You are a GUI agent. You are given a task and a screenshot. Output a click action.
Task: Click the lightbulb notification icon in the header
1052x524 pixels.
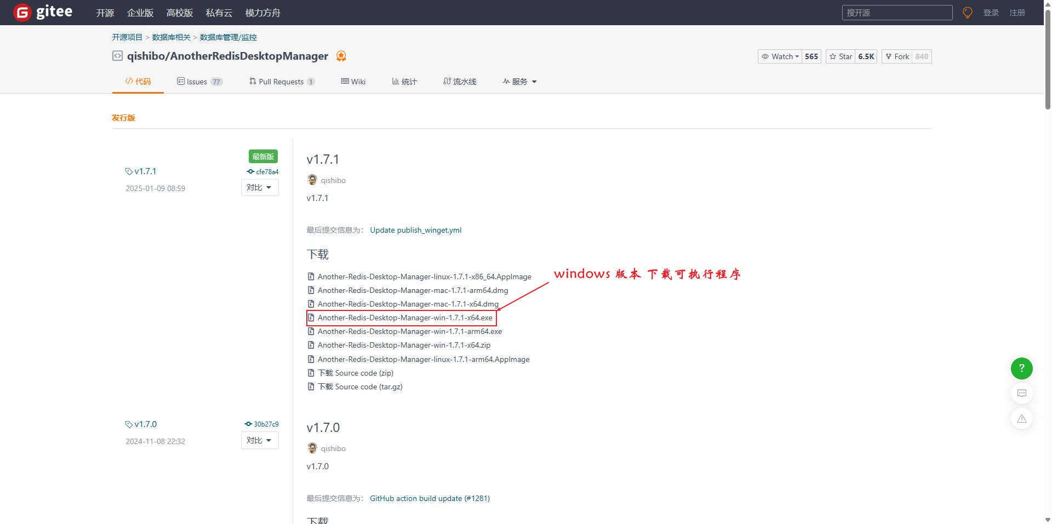[968, 13]
